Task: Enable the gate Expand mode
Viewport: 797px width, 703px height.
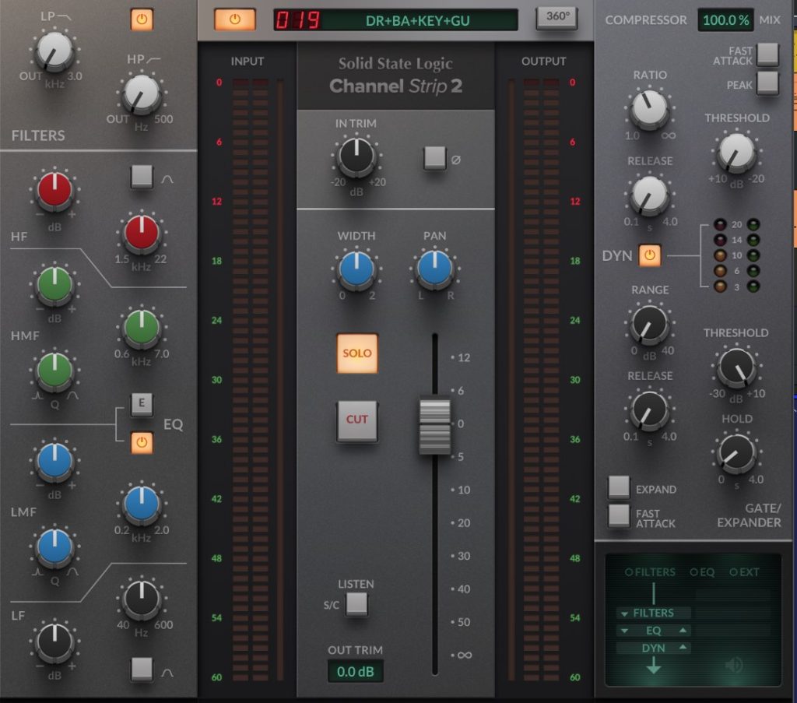Action: pos(619,487)
